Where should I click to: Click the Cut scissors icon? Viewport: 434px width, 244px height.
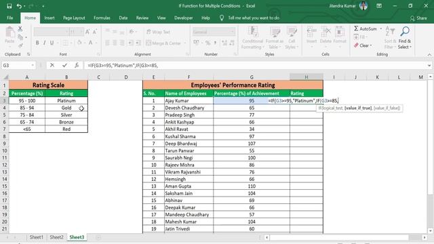[20, 28]
